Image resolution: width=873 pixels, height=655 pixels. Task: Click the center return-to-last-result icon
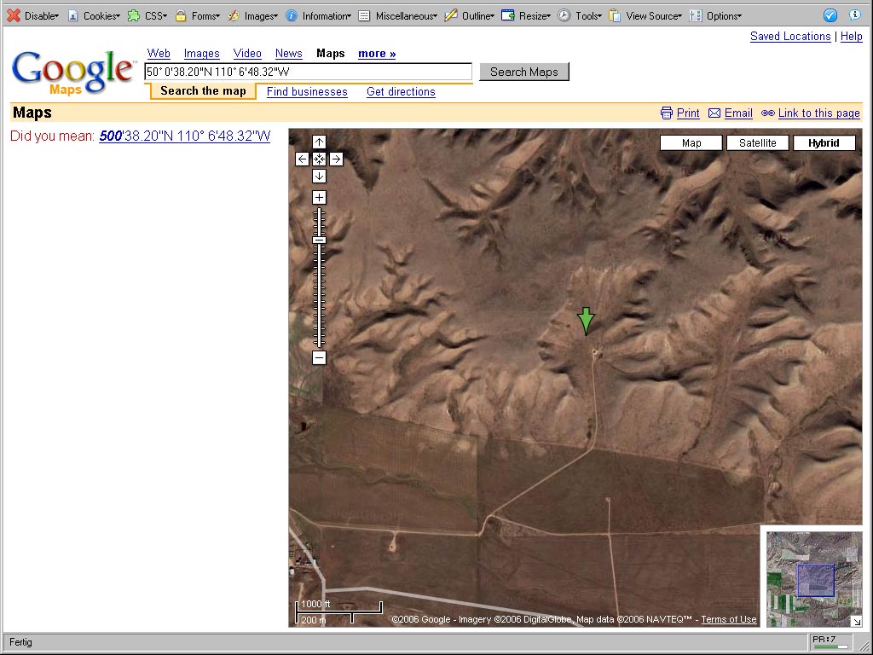coord(319,159)
